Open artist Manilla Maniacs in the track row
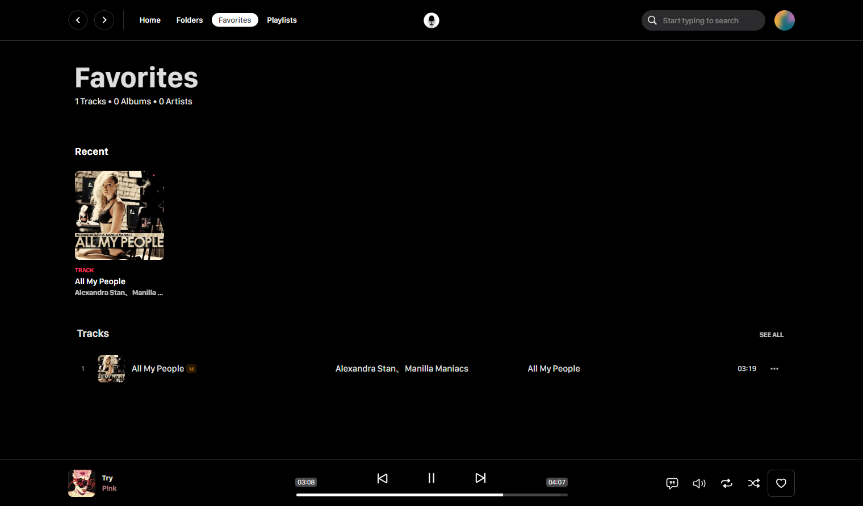Image resolution: width=863 pixels, height=506 pixels. pyautogui.click(x=437, y=369)
